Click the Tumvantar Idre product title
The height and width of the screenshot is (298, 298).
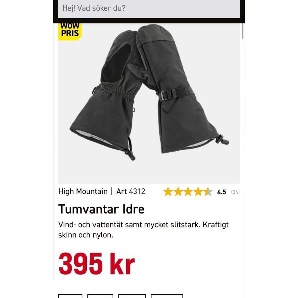(101, 209)
